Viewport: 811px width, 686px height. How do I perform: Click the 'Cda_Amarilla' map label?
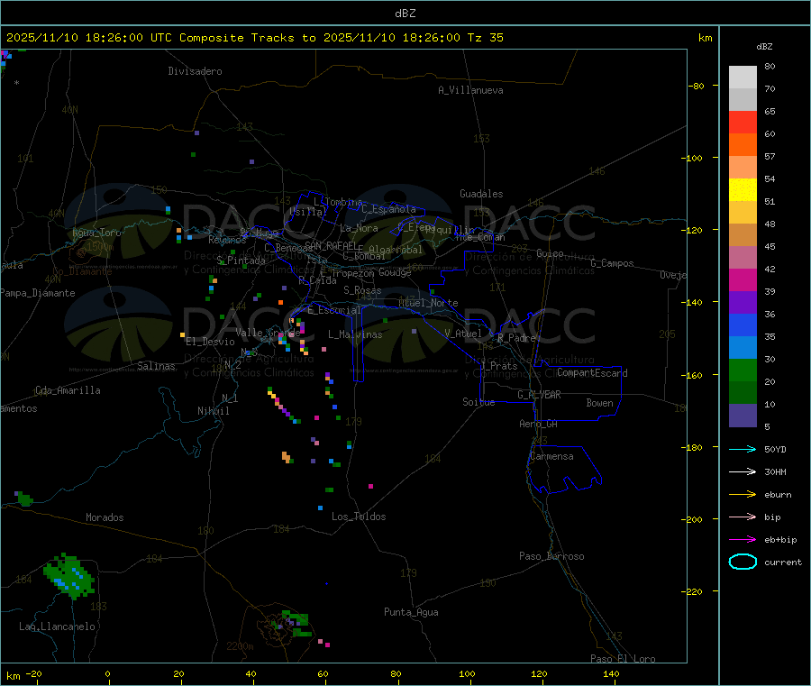(68, 390)
